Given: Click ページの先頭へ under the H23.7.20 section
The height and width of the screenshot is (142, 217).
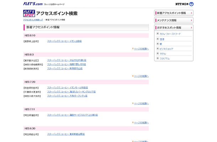Looking at the screenshot, I should pyautogui.click(x=141, y=103).
